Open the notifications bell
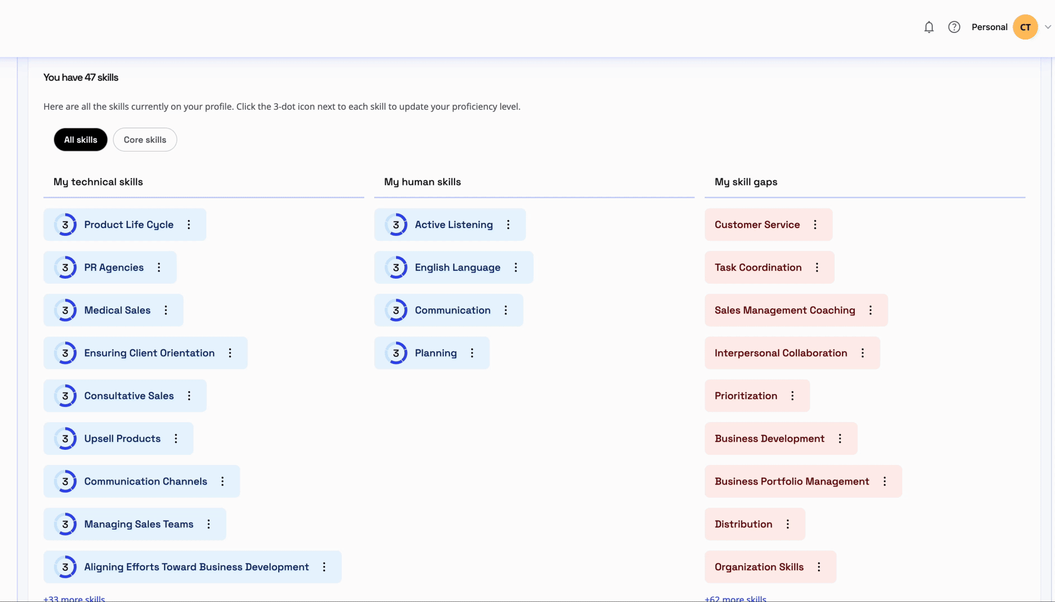The image size is (1055, 602). coord(929,27)
